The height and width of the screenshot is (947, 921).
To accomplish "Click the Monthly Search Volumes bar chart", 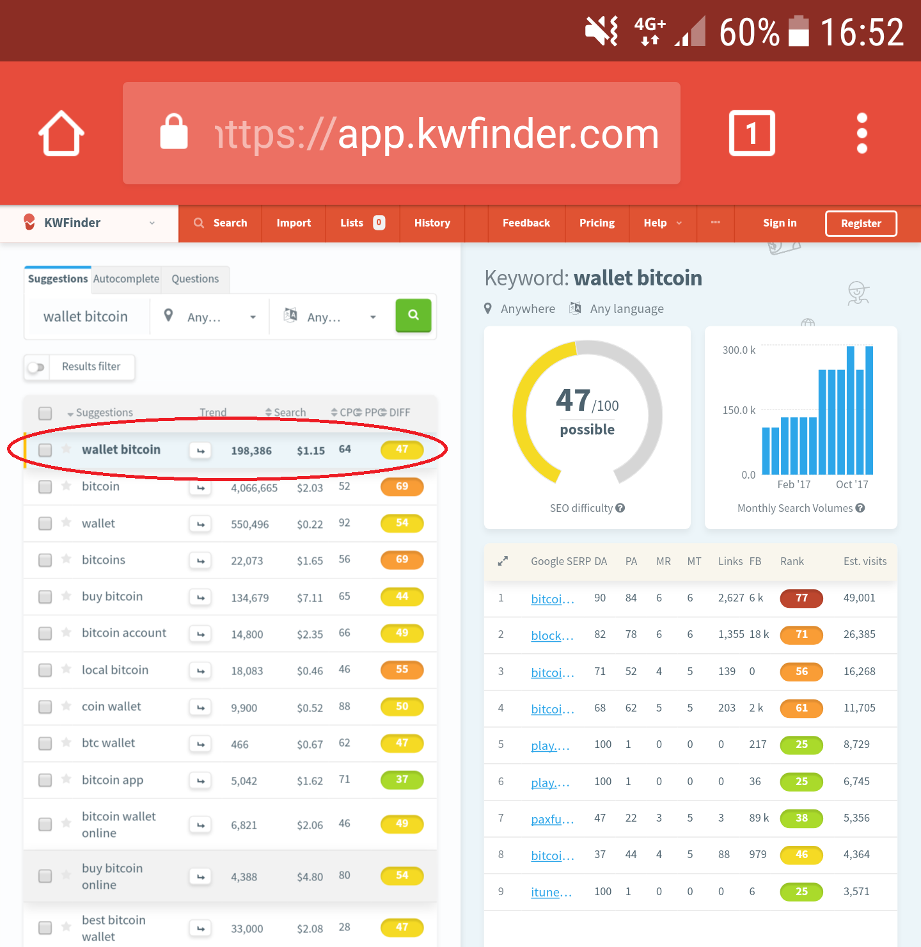I will click(x=817, y=410).
